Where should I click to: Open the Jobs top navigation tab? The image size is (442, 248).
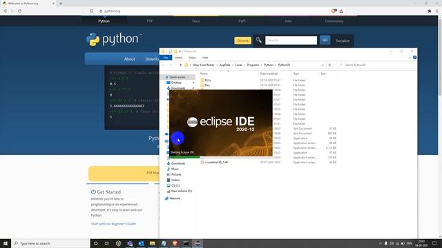tap(288, 21)
